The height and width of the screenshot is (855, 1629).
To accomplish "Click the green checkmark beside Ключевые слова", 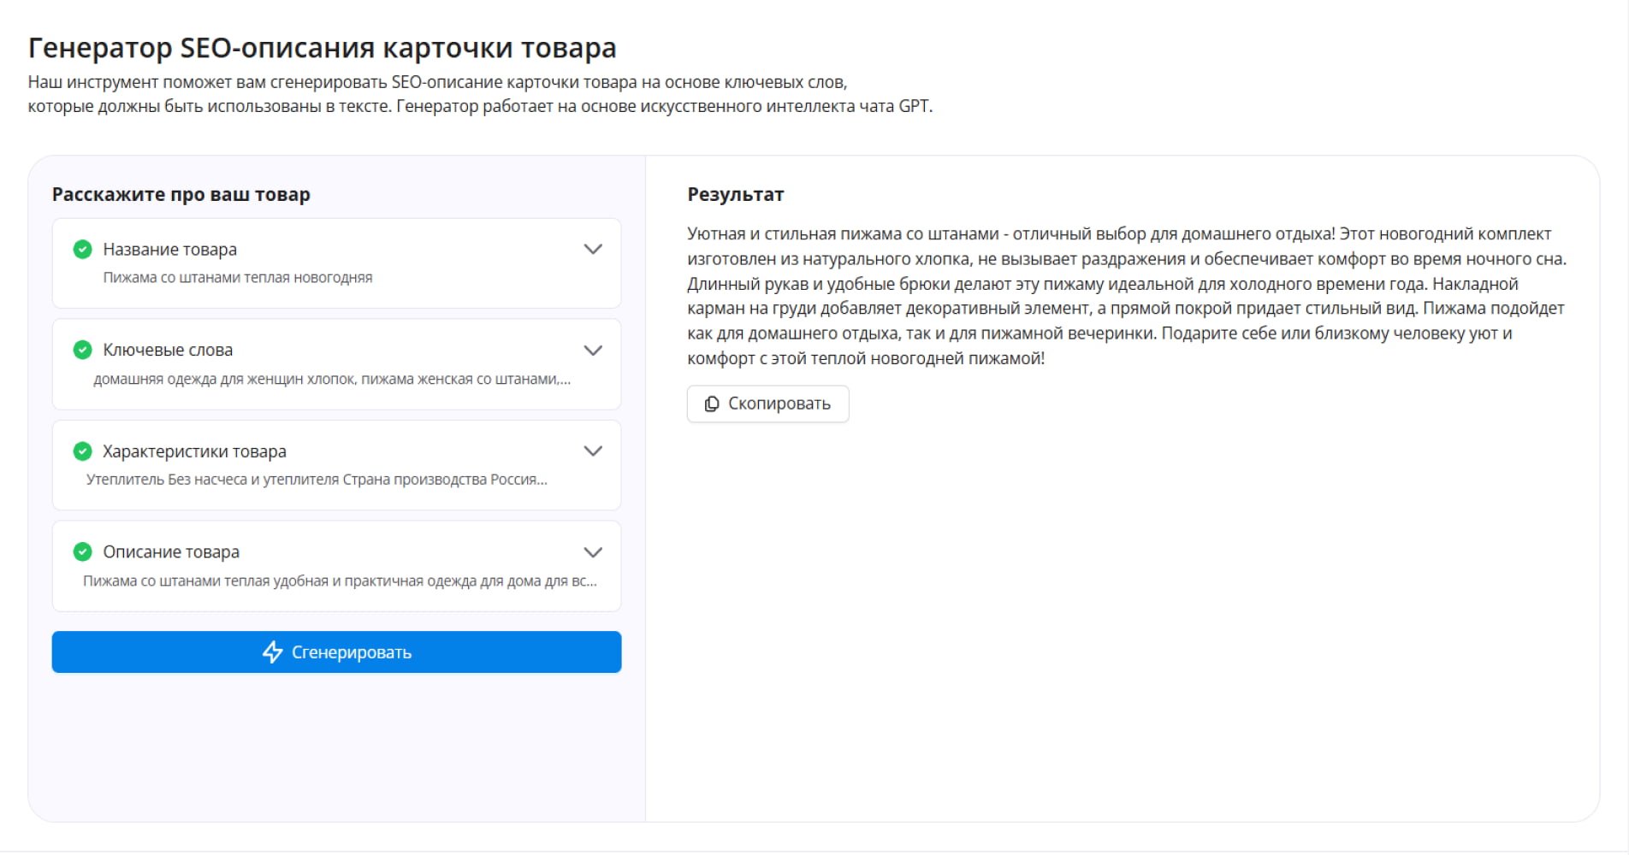I will click(x=83, y=350).
